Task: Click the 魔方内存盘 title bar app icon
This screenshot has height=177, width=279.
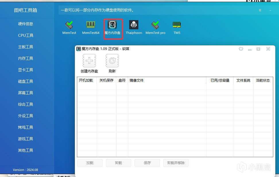Action: point(78,49)
